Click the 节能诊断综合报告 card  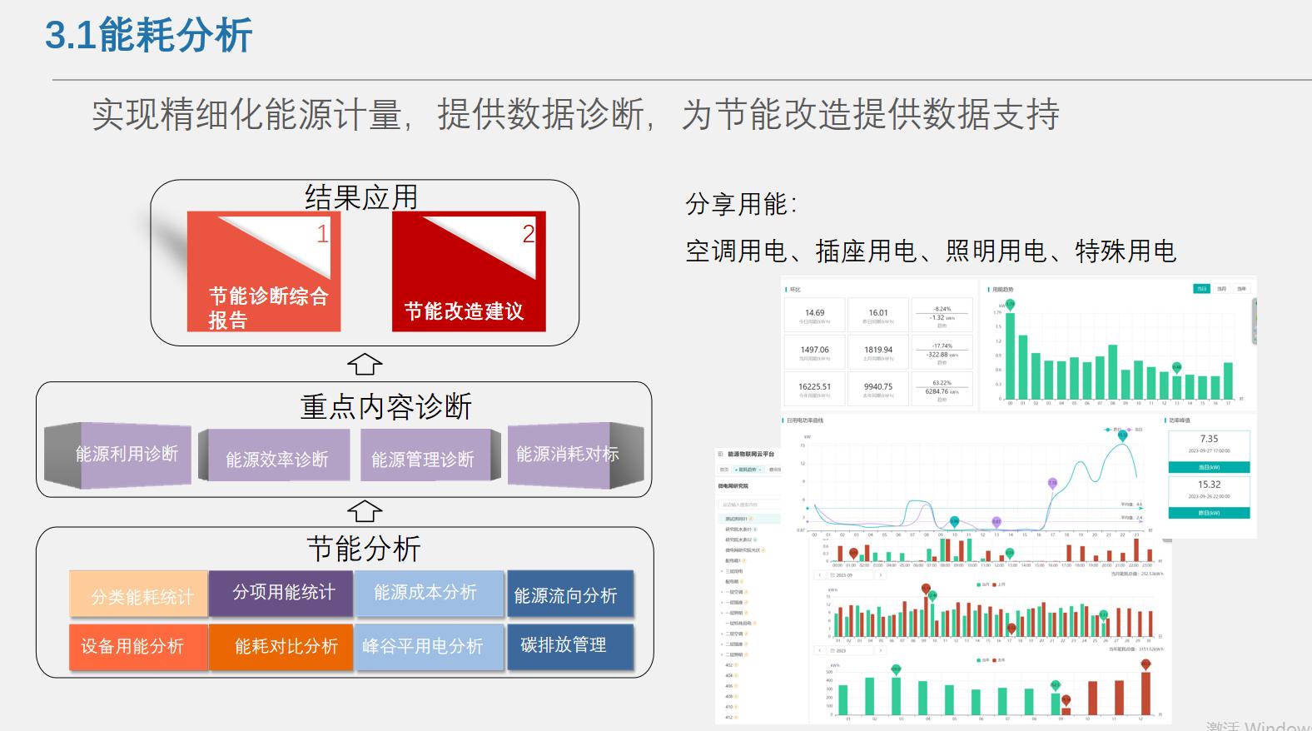pos(264,271)
